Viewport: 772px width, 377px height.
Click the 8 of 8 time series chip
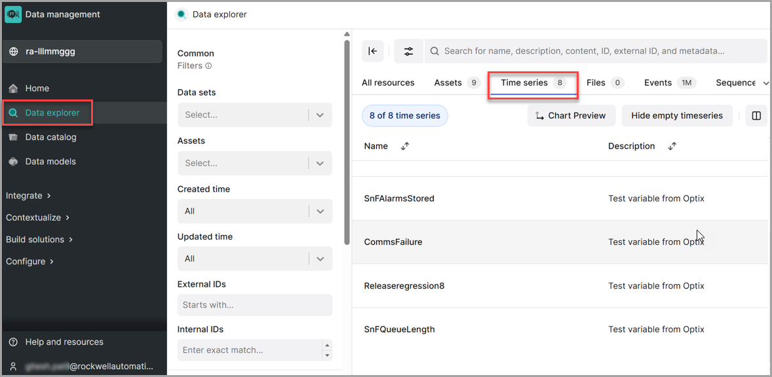(x=405, y=115)
